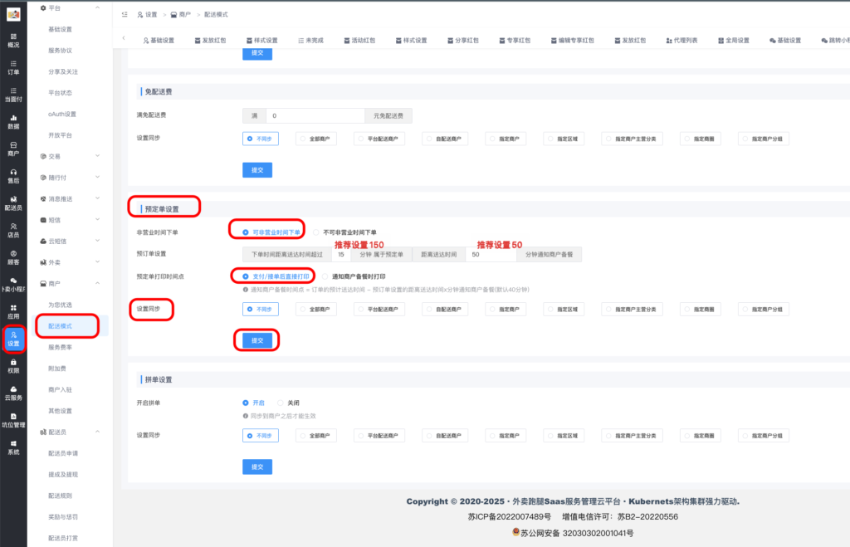
Task: Submit the 预定单设置 form with 提交
Action: tap(256, 339)
